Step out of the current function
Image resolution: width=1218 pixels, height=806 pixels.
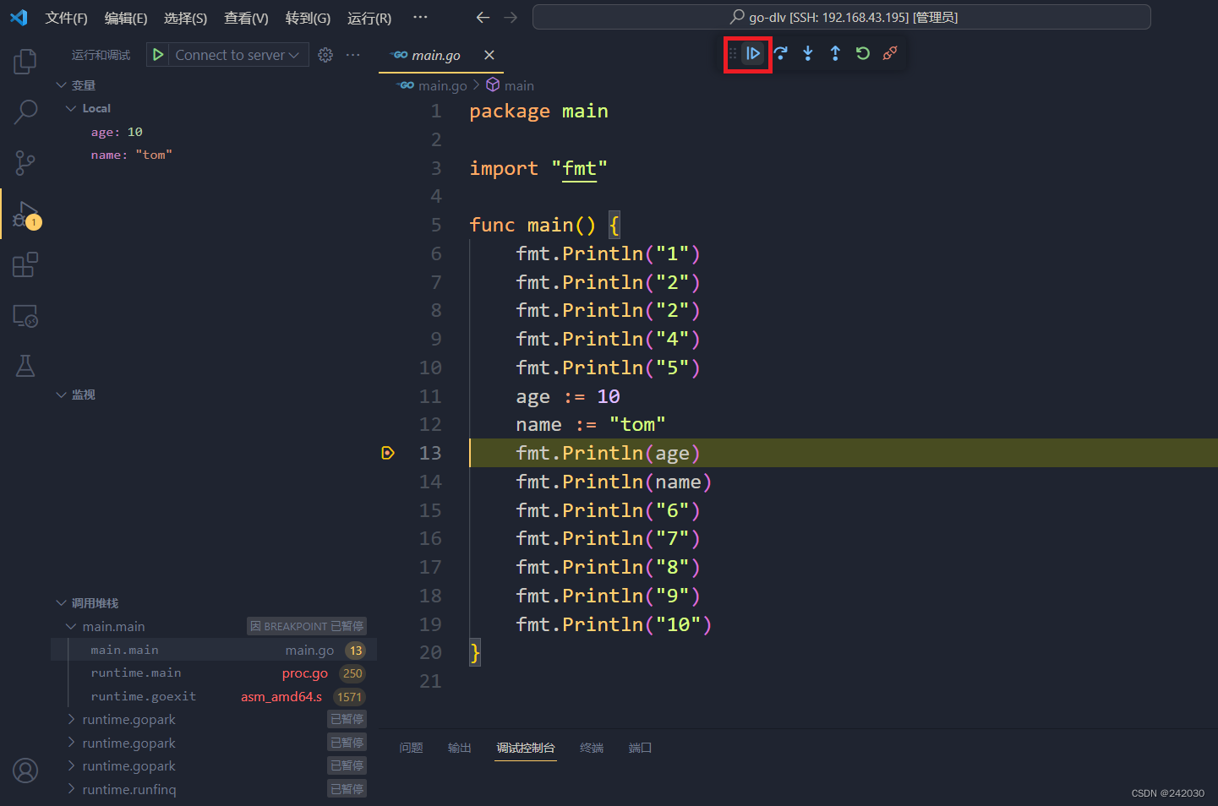(x=835, y=53)
